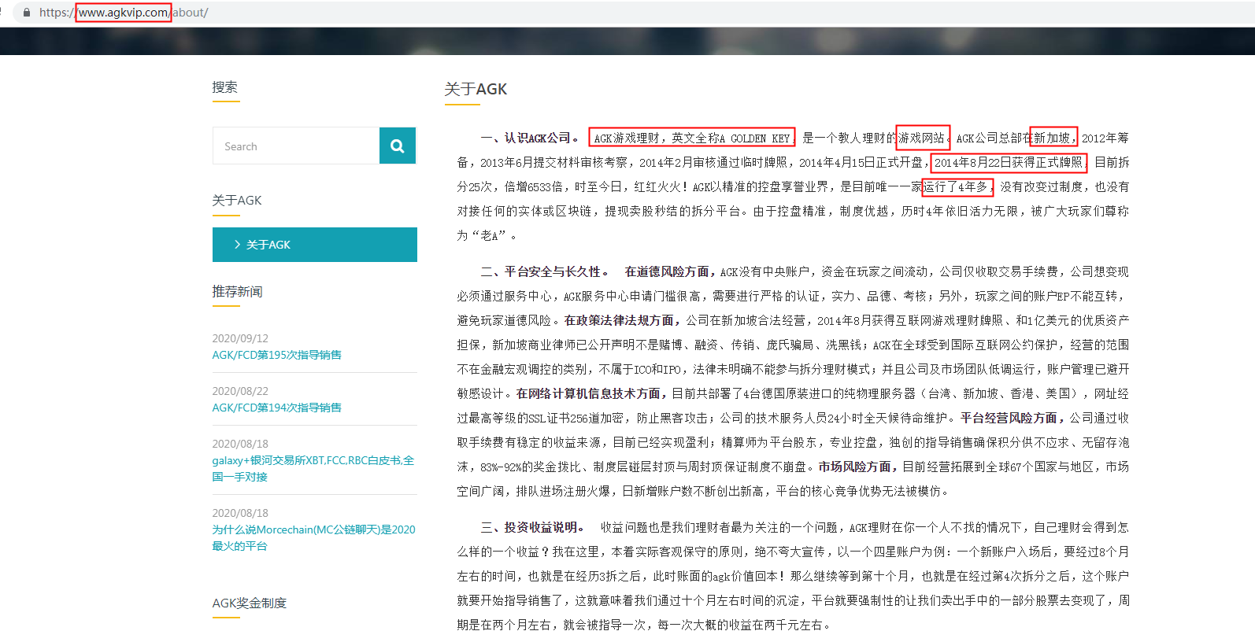Click the date 2020/09/12
Screen dimensions: 1255x642
click(240, 338)
